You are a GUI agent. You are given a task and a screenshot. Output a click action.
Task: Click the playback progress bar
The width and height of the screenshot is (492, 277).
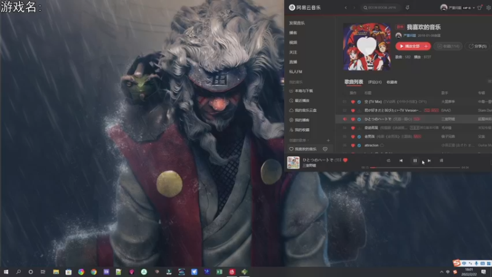(x=415, y=167)
